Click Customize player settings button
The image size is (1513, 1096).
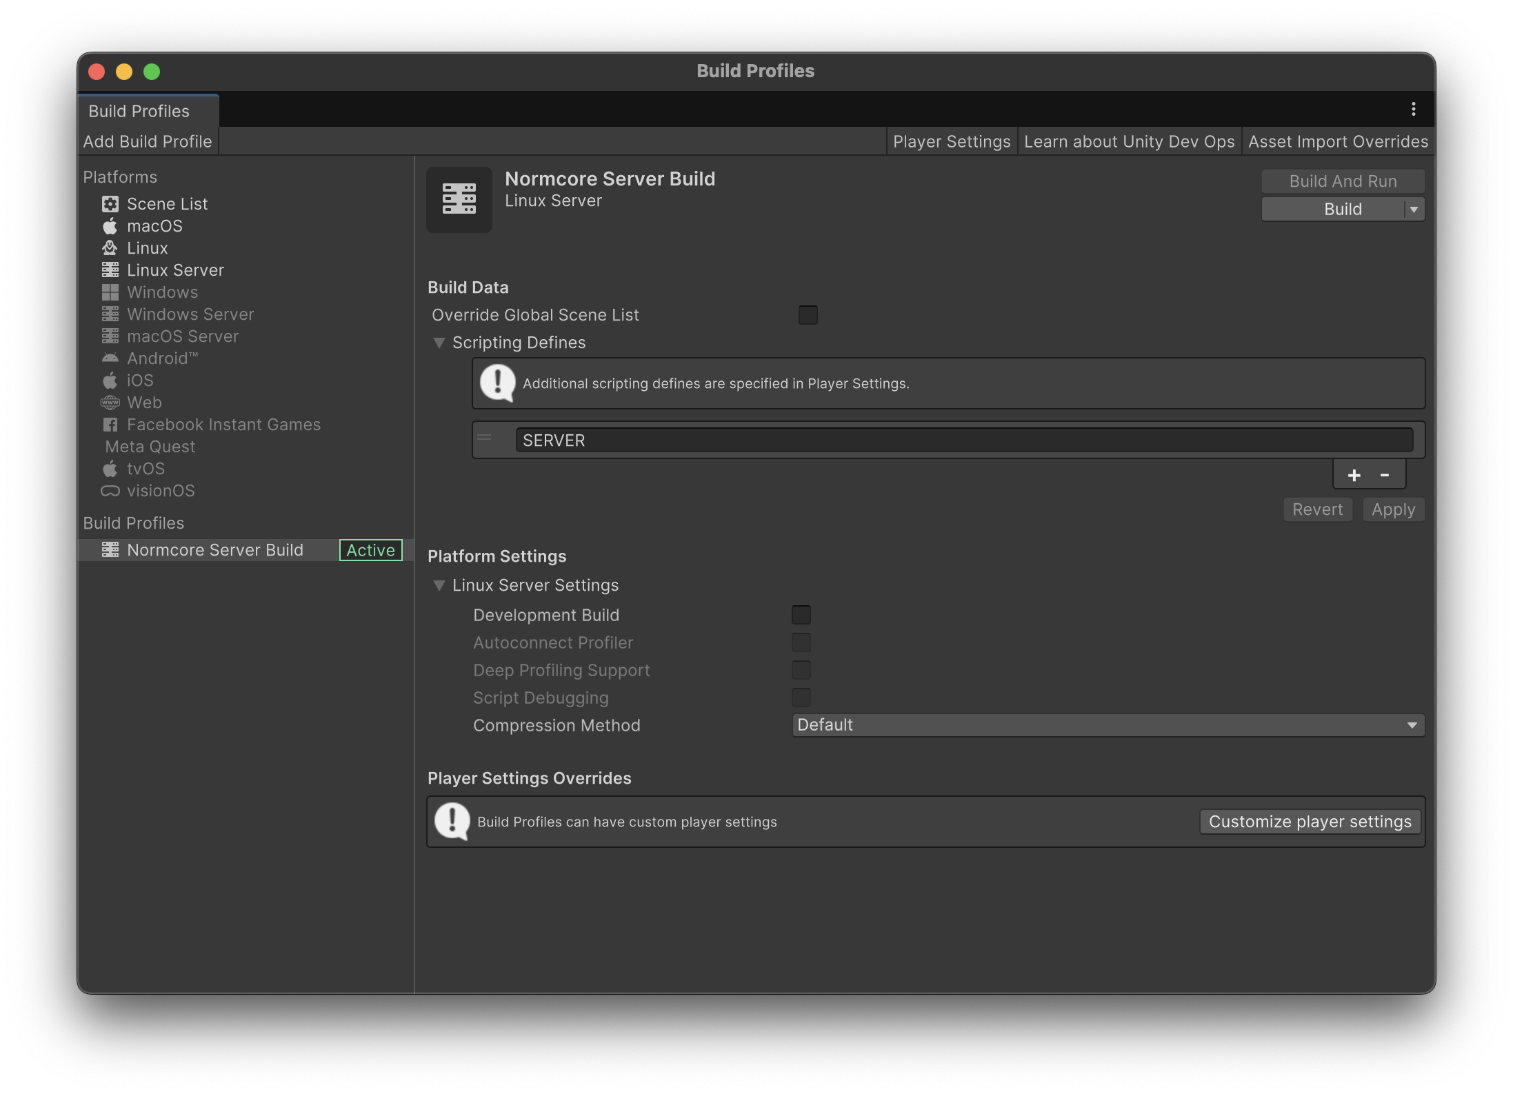click(x=1310, y=822)
